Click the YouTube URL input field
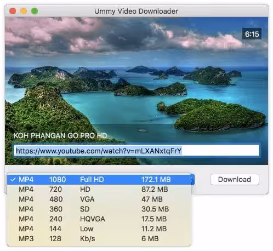This screenshot has width=273, height=251. (136, 151)
